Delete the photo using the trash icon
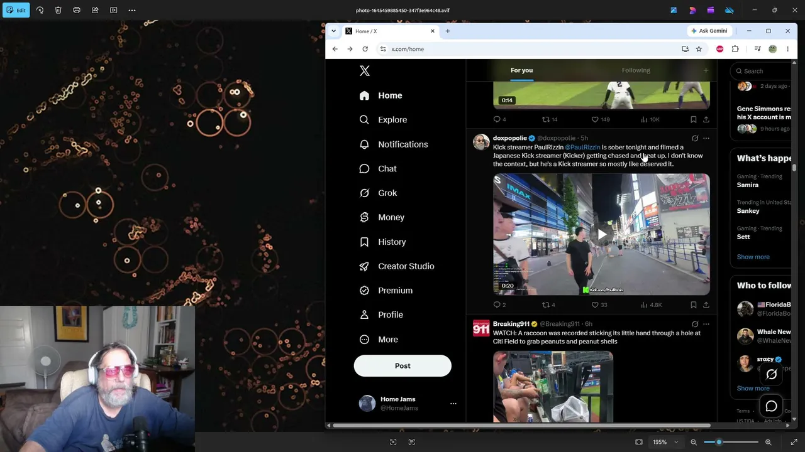The image size is (805, 452). pyautogui.click(x=58, y=10)
